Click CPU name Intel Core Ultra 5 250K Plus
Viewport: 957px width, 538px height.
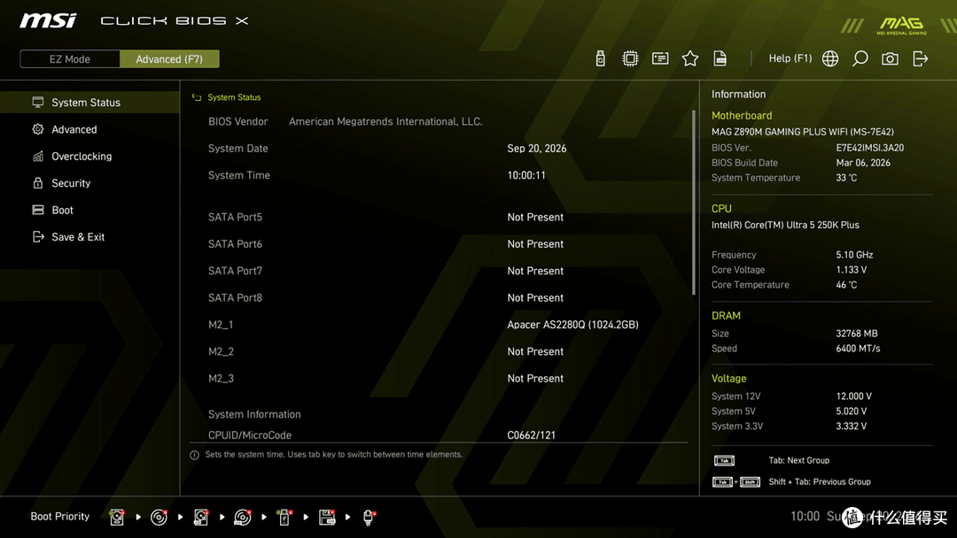[x=785, y=225]
